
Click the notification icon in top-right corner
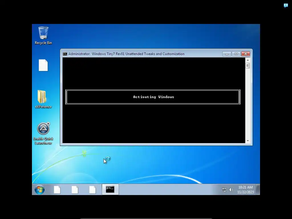click(x=286, y=5)
